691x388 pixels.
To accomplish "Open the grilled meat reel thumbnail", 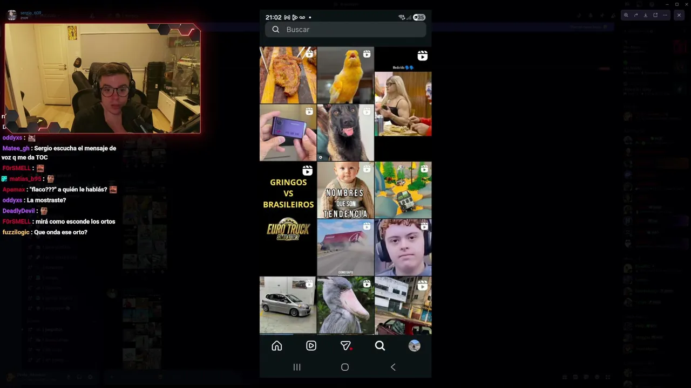I will point(288,75).
